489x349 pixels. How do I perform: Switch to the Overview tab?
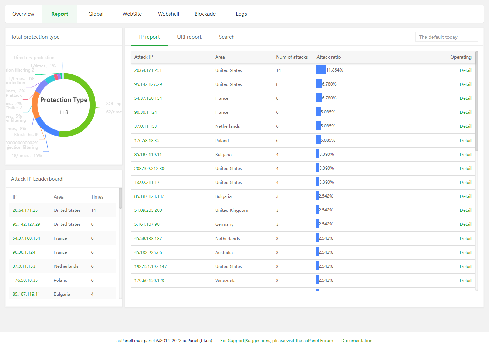click(23, 14)
